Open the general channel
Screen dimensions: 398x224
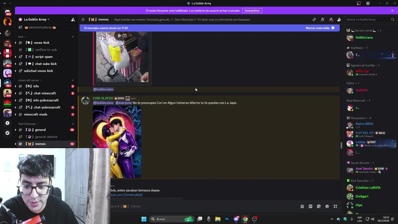46,130
